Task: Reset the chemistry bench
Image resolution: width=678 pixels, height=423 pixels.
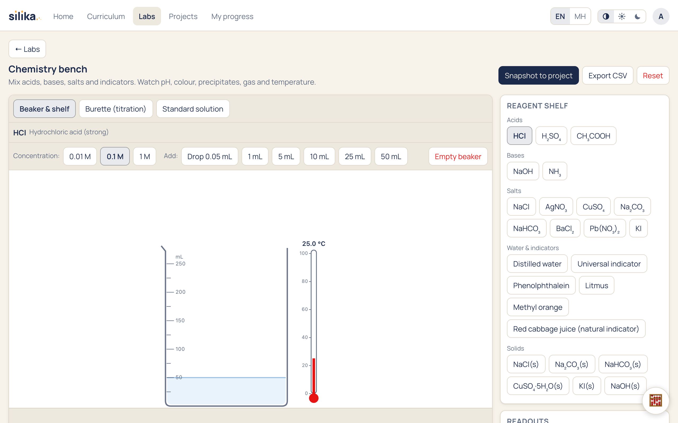Action: coord(653,76)
